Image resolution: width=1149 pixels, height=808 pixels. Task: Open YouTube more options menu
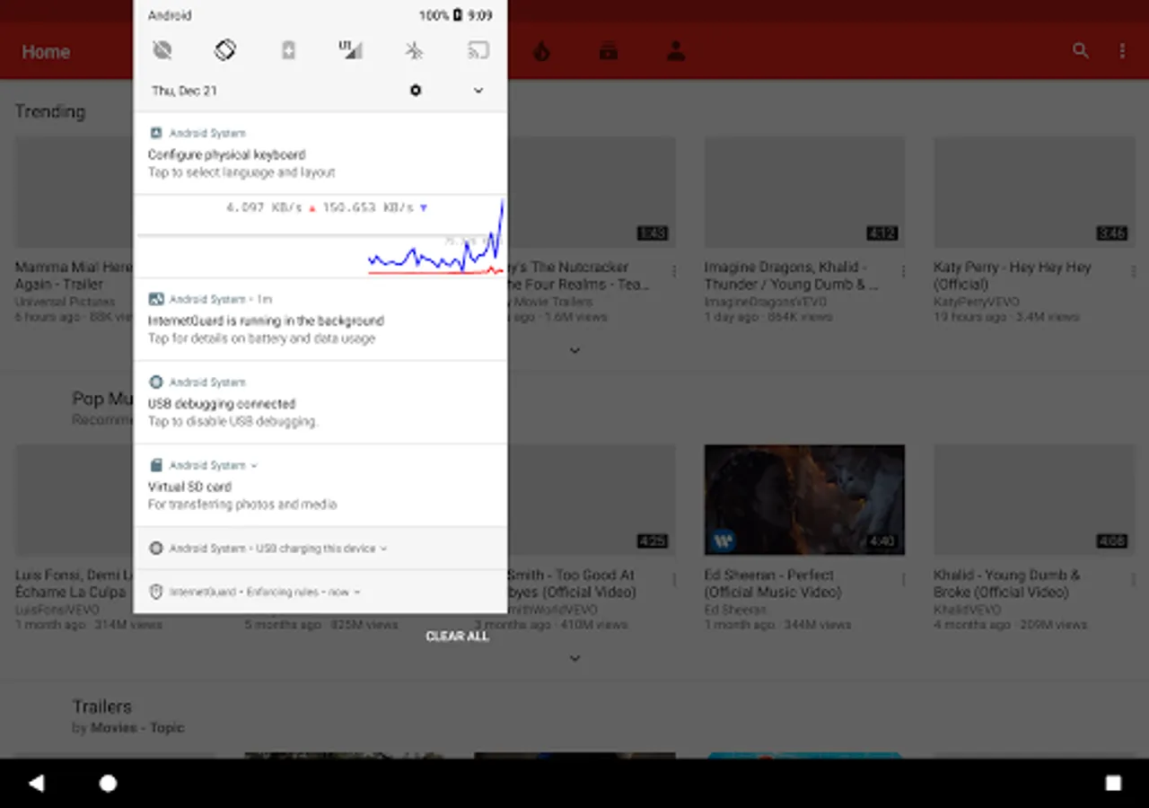pyautogui.click(x=1122, y=51)
